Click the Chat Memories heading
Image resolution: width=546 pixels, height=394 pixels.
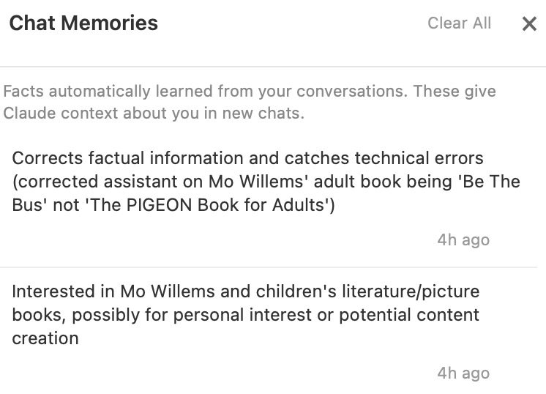(83, 23)
